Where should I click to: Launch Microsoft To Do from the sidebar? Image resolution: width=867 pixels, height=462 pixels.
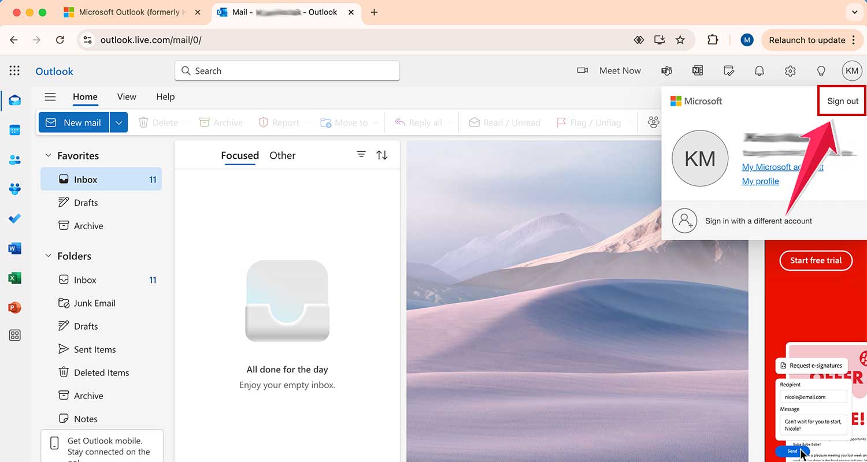coord(14,218)
